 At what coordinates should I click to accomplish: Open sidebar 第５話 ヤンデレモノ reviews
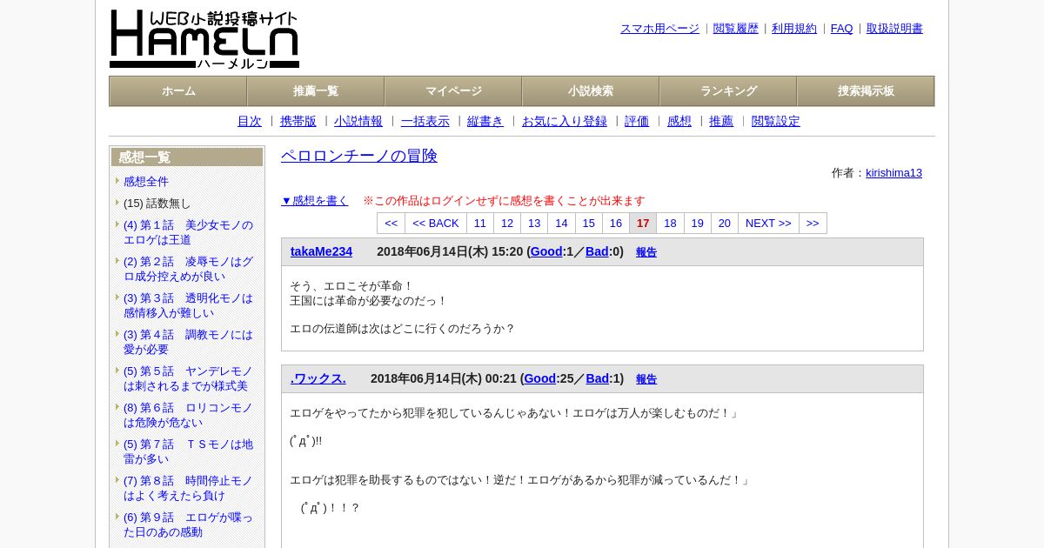point(188,378)
